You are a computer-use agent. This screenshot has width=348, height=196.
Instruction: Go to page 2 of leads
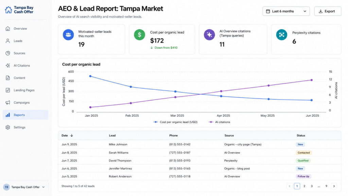(304, 186)
